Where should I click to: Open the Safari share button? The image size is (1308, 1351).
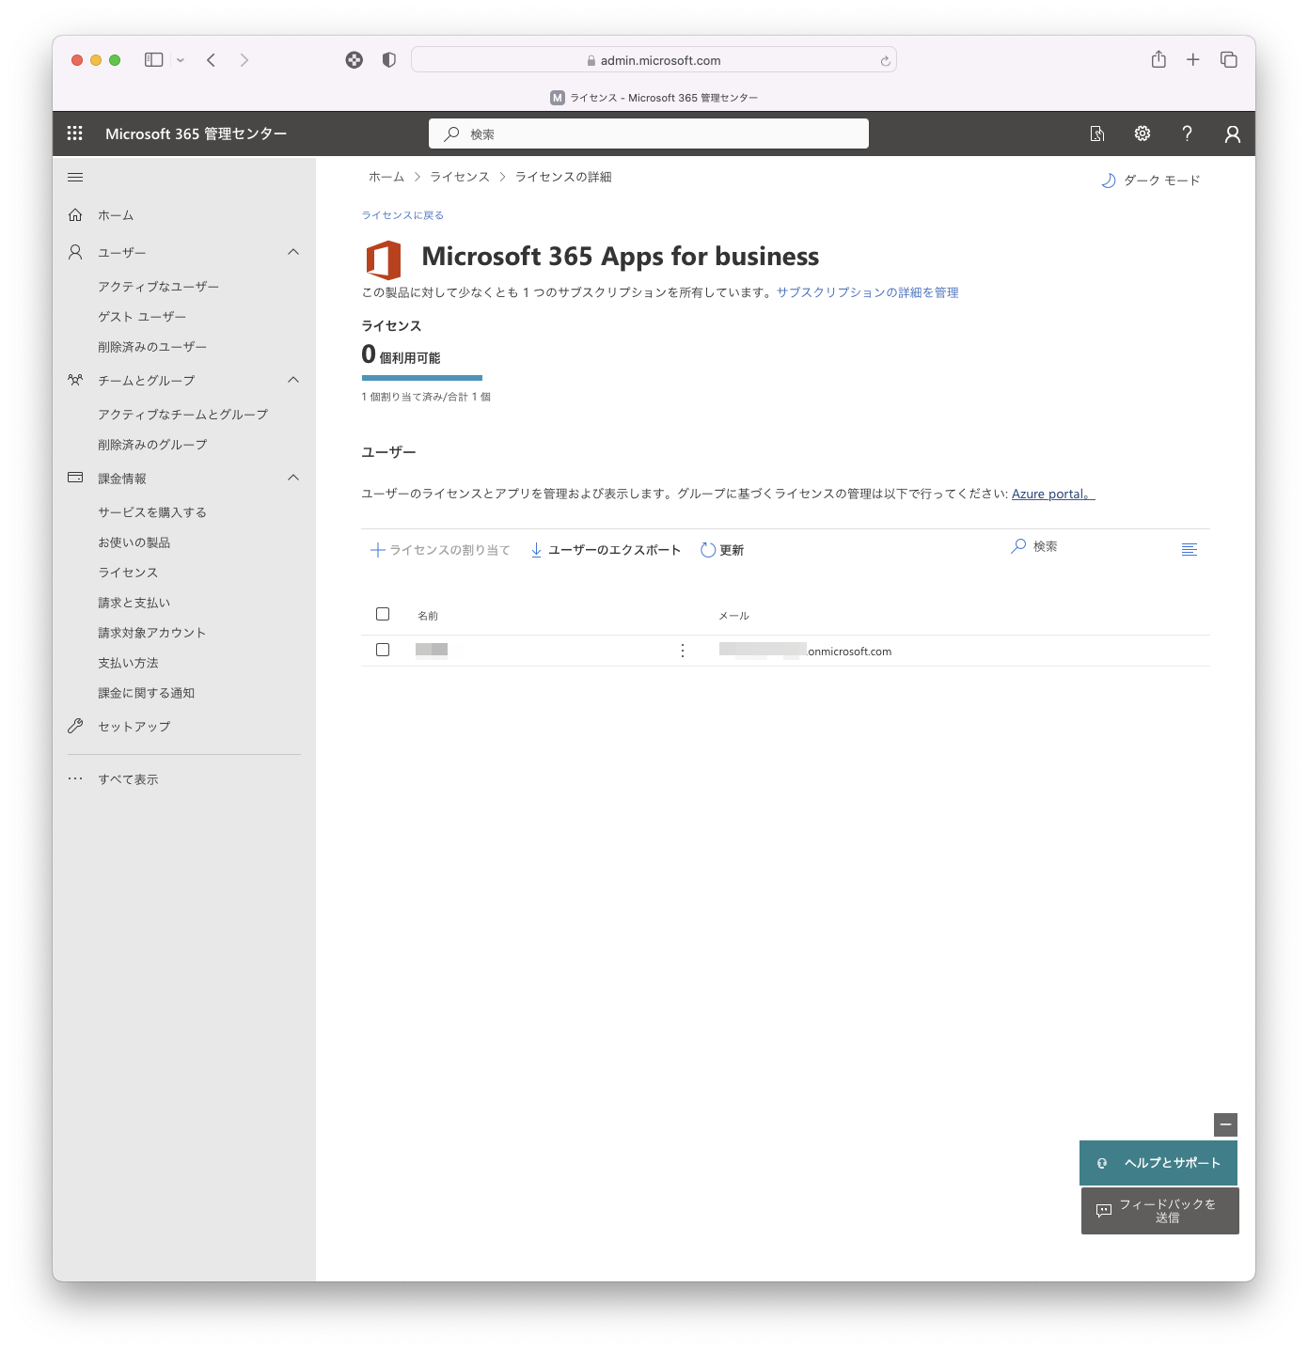tap(1158, 59)
